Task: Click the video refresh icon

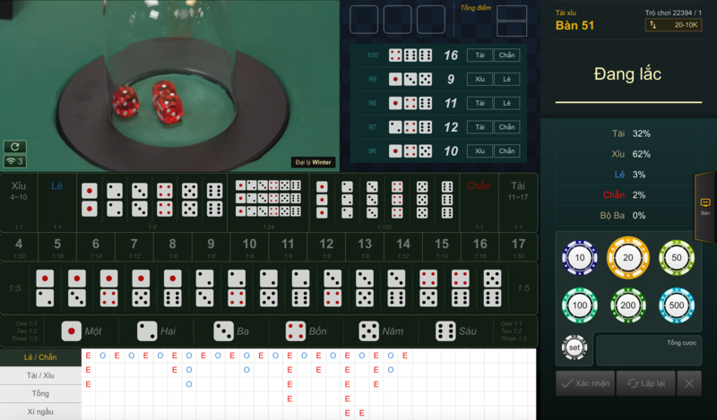Action: coord(14,147)
